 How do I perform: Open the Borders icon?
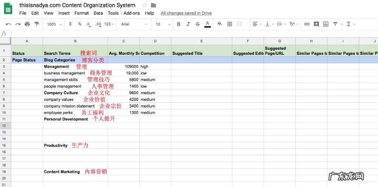230,24
